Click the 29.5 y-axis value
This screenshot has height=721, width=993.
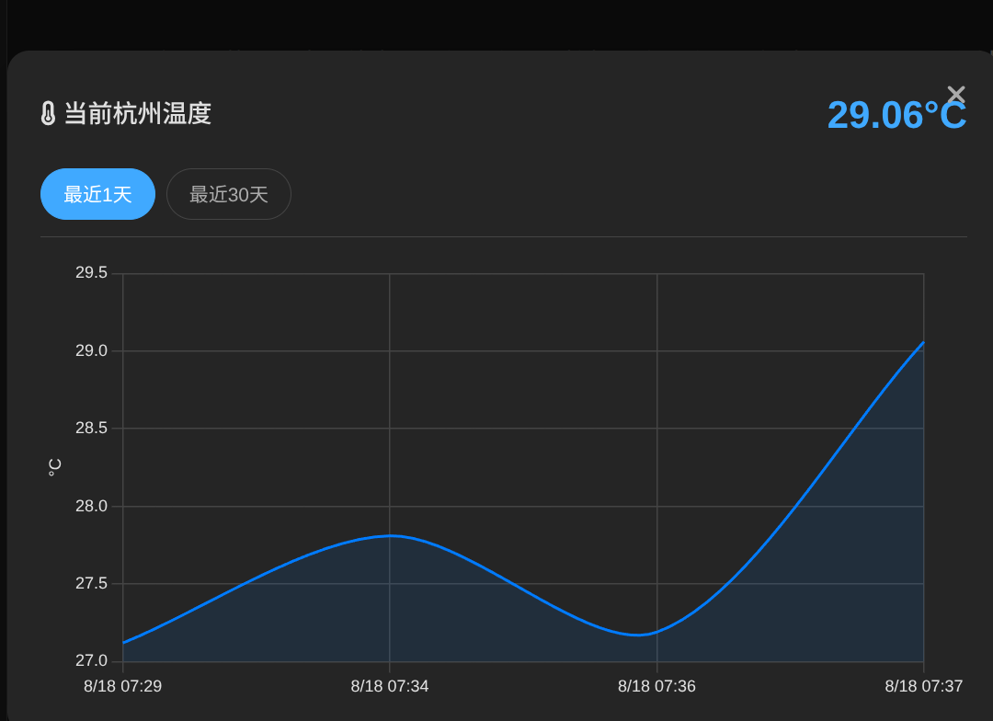(x=92, y=272)
